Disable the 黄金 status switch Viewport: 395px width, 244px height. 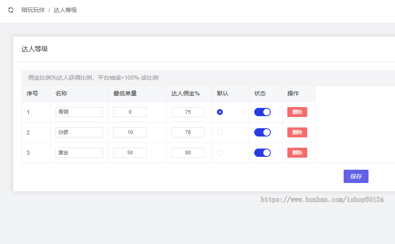tap(262, 153)
